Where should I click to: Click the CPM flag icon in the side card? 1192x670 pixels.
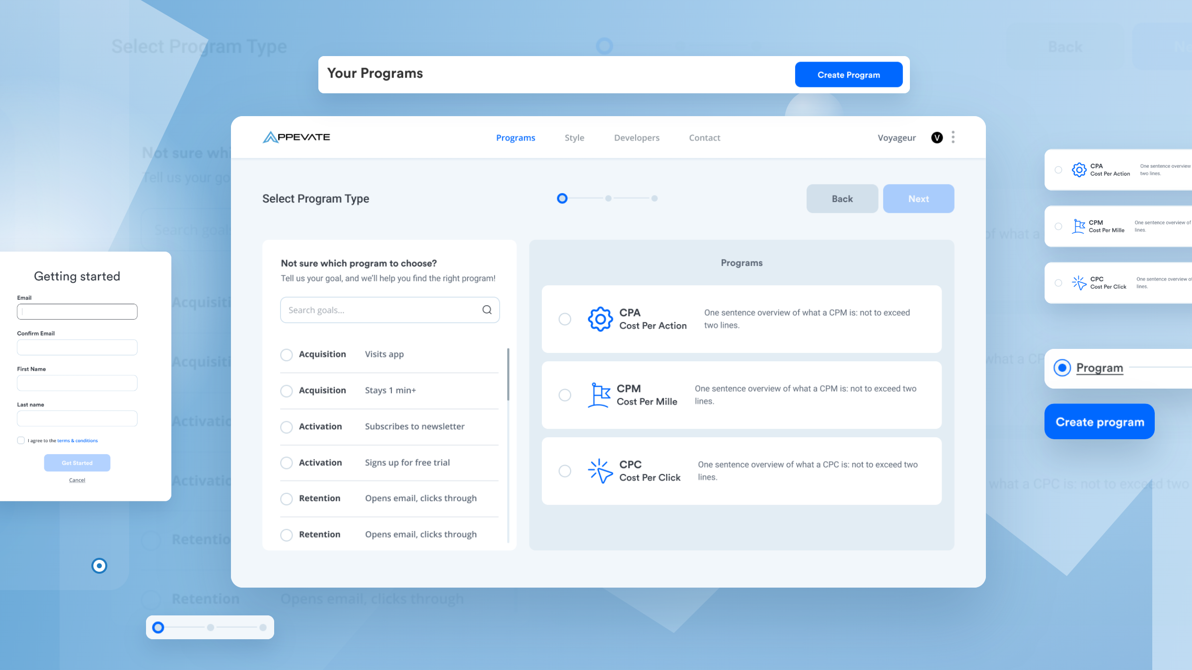click(x=1078, y=226)
